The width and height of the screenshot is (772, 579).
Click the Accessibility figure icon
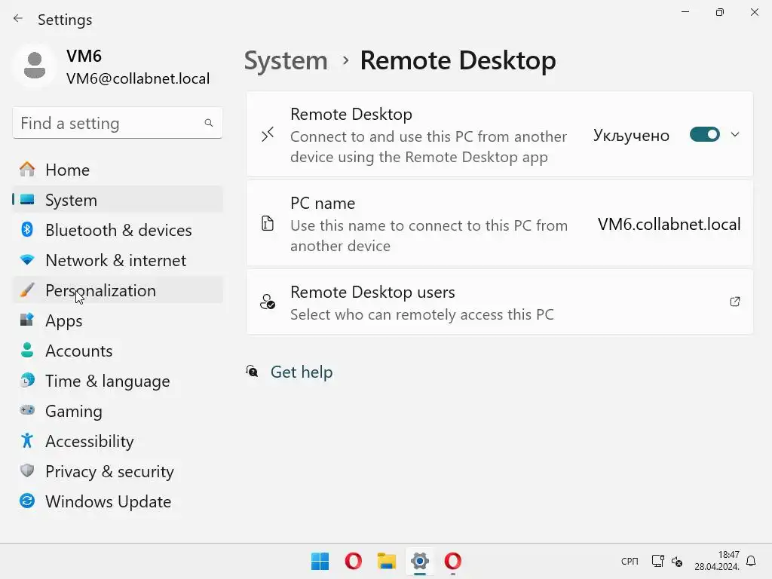[27, 440]
